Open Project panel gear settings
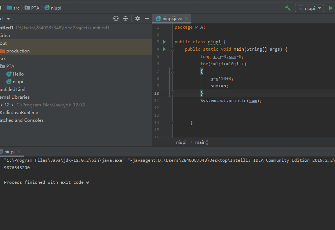Screen dimensions: 335x230 [138, 18]
